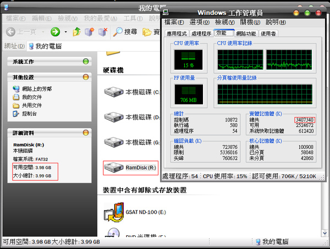
Task: Open Task Manager 檢視(V) menu
Action: click(x=225, y=22)
